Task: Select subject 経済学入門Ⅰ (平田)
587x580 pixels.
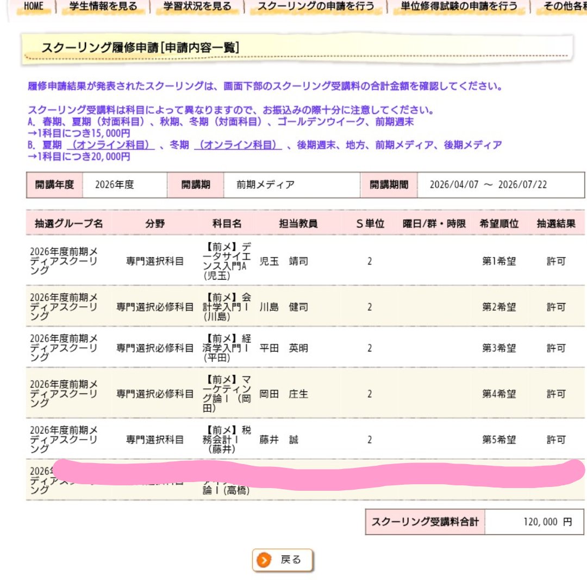Action: click(227, 348)
